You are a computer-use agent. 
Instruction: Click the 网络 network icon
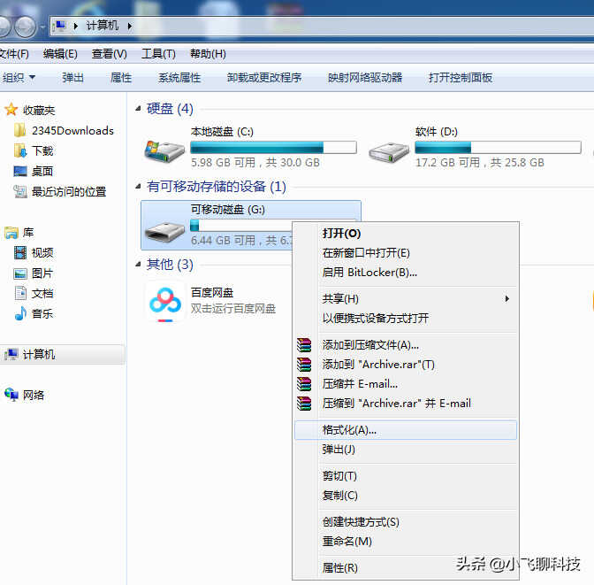coord(11,395)
